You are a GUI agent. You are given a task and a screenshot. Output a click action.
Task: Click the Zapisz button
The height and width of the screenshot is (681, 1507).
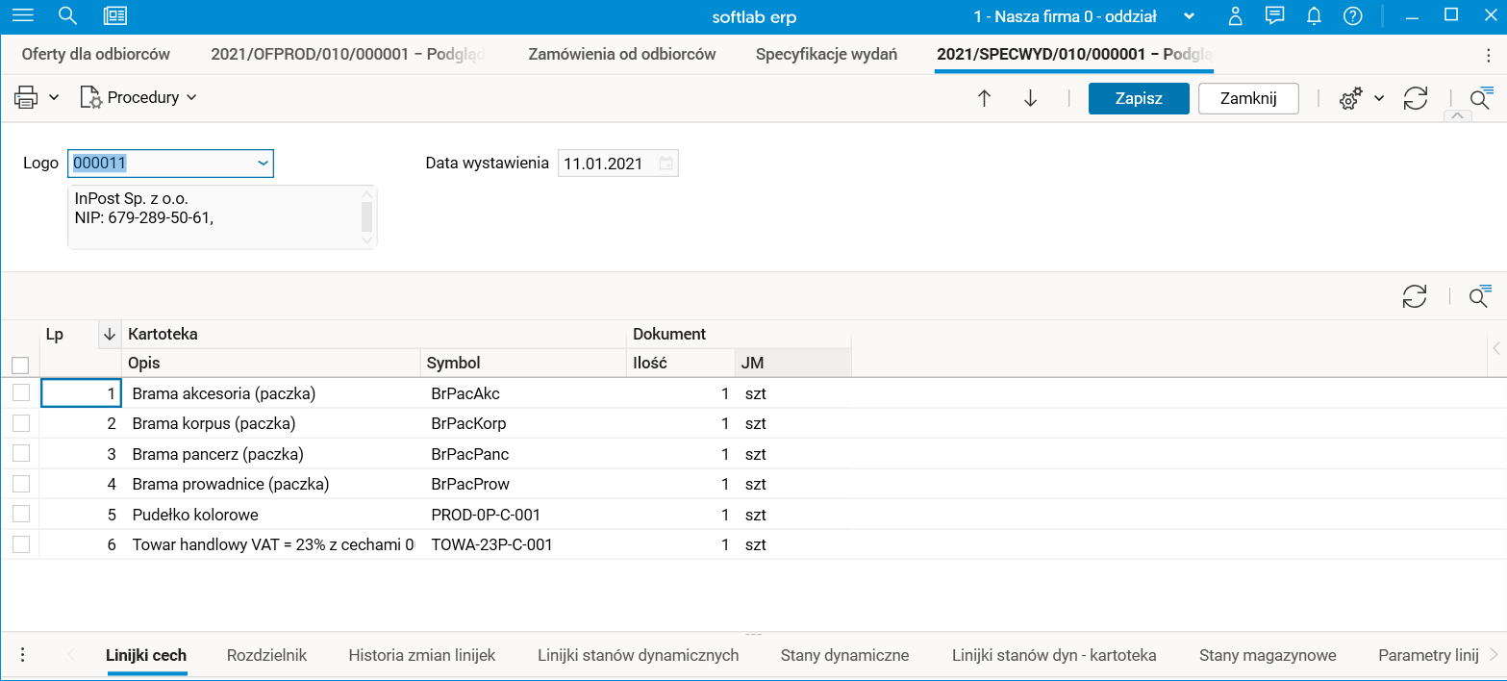pyautogui.click(x=1139, y=98)
